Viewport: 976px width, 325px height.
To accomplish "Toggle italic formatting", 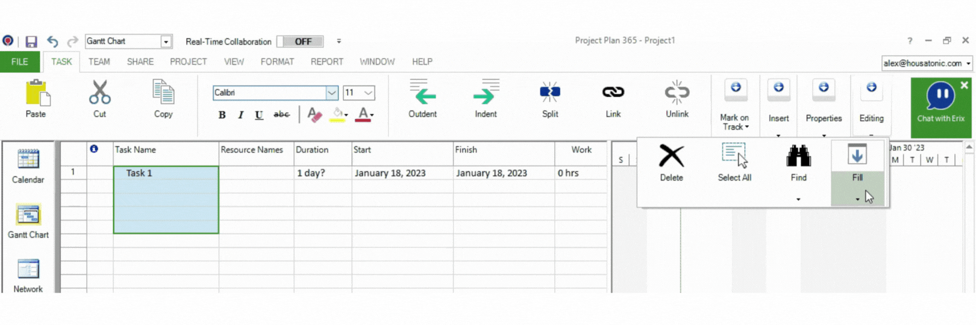I will 240,115.
